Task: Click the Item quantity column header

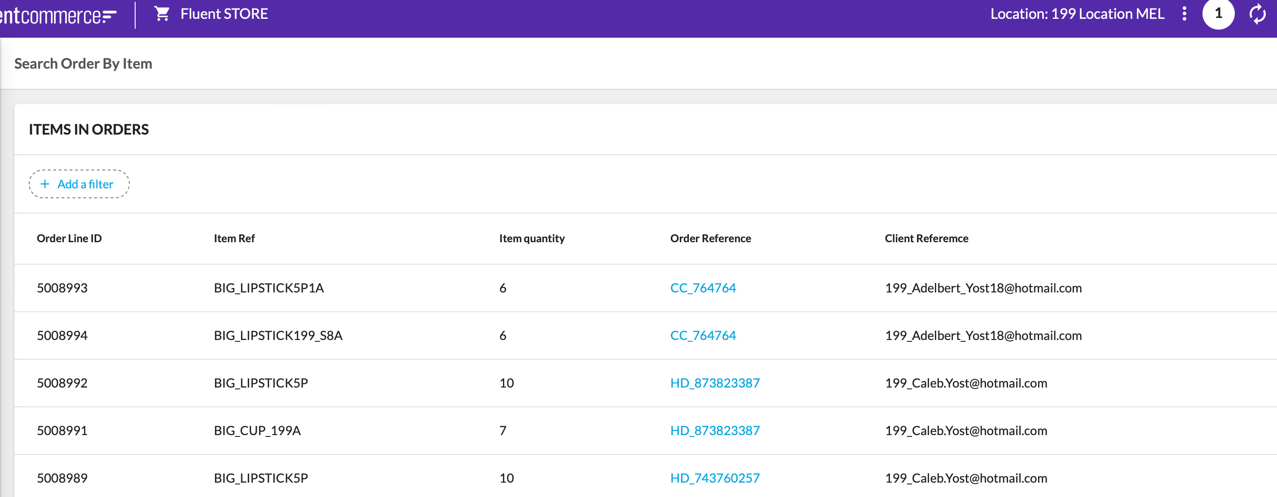Action: [x=532, y=239]
